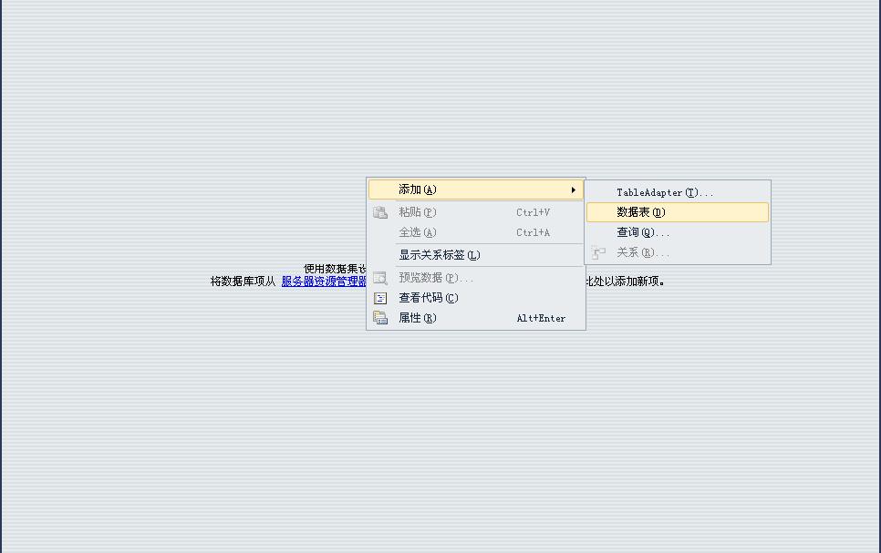Click the view code document icon
This screenshot has height=553, width=881.
point(380,298)
